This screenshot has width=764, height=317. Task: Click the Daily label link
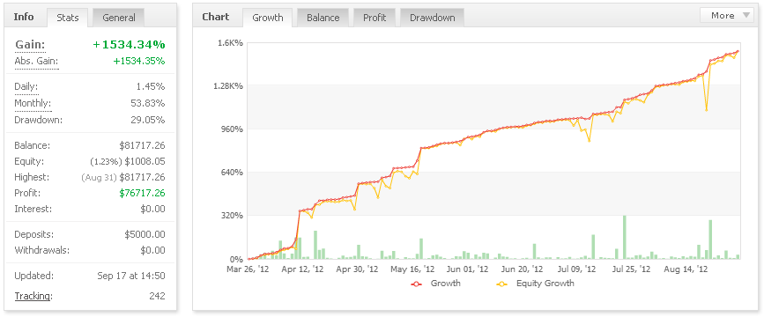pos(26,86)
